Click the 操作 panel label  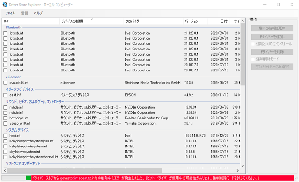pos(253,20)
